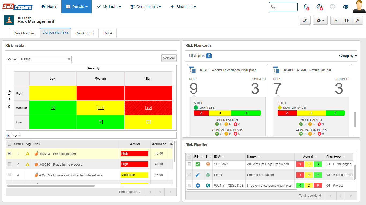Viewport: 366px width, 205px height.
Task: Open the Portals dropdown menu
Action: tap(76, 7)
